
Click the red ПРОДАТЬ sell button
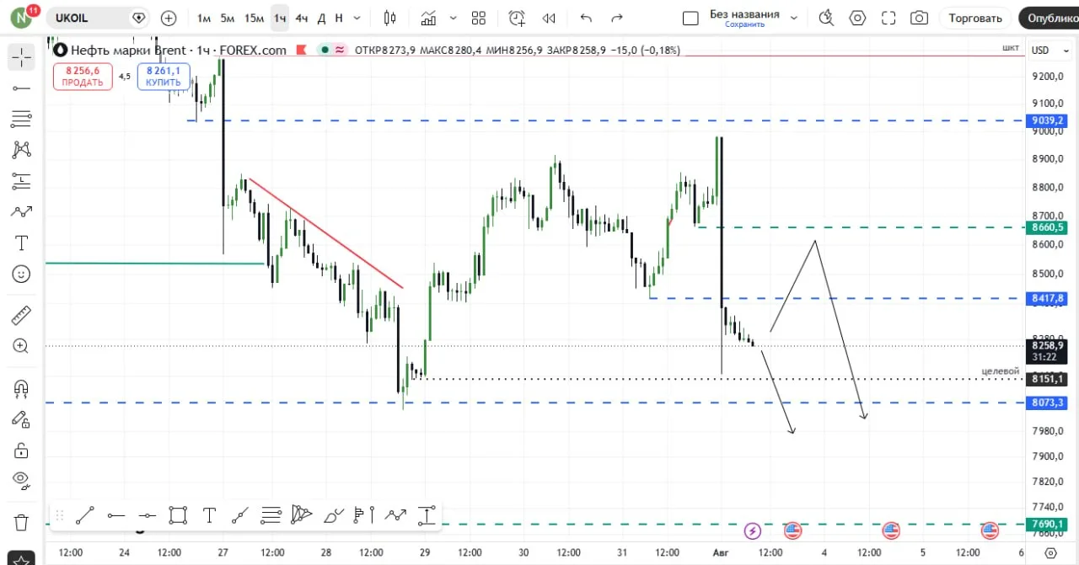point(83,77)
